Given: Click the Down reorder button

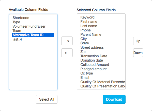Looking at the screenshot, I should click(138, 53).
